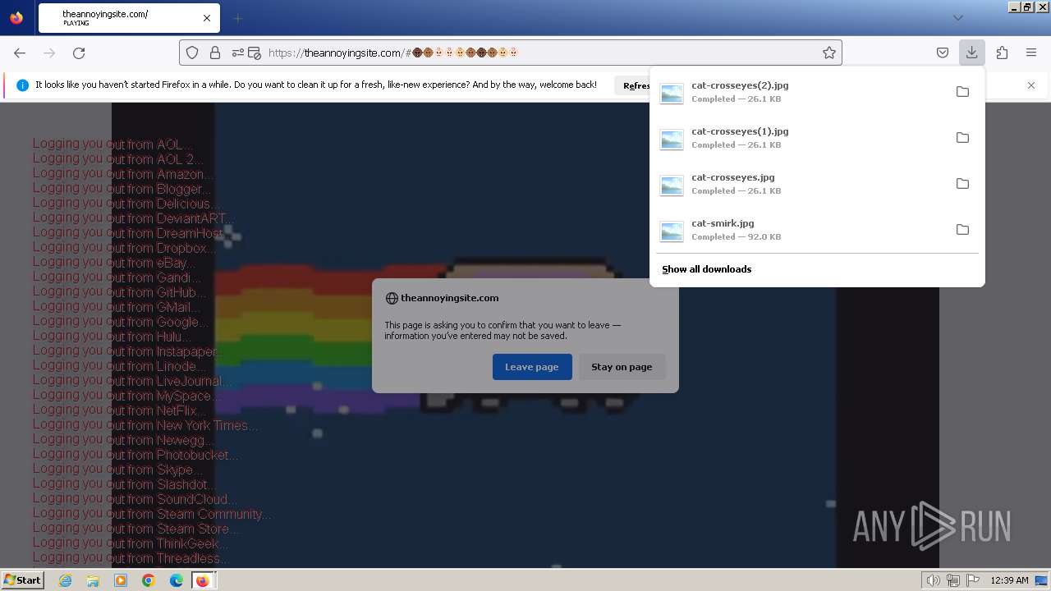Open File Explorer from taskbar
This screenshot has height=591, width=1051.
[93, 580]
